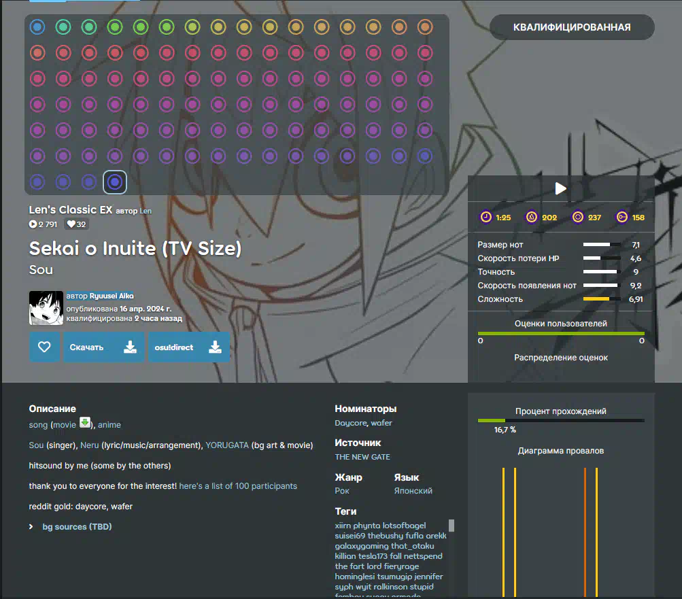Click the КВАЛИФИЦИРОВАННАЯ status badge

coord(572,27)
